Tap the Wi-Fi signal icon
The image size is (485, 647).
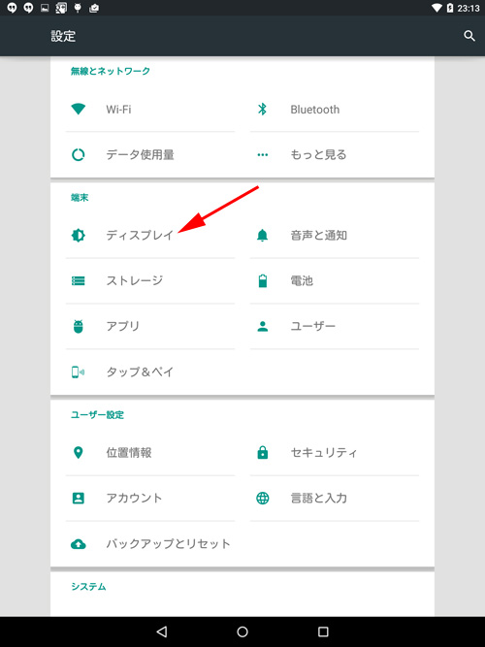[x=78, y=110]
